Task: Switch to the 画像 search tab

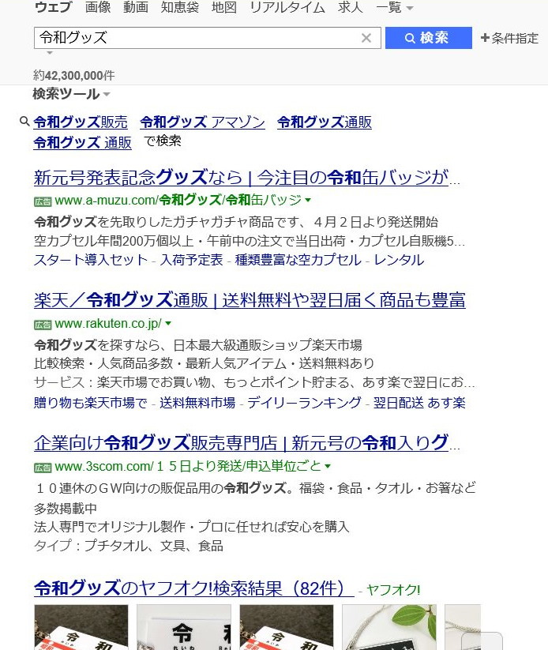Action: pos(98,8)
